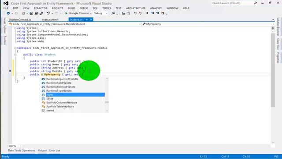The width and height of the screenshot is (282, 159).
Task: Click the editor split handle above scrollbar
Action: [x=273, y=28]
